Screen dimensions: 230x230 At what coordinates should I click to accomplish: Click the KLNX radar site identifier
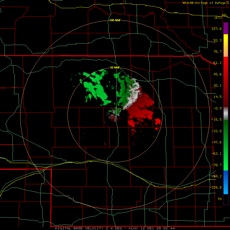click(133, 228)
